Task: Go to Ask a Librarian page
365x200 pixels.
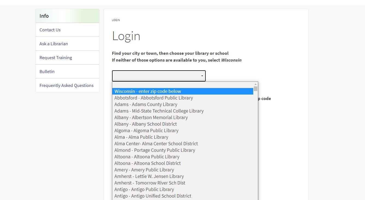Action: coord(54,44)
